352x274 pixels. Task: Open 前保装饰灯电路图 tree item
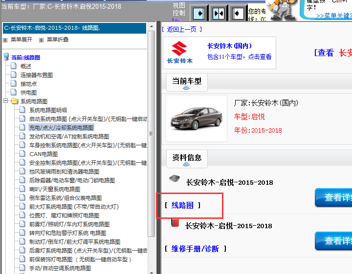tap(80, 259)
